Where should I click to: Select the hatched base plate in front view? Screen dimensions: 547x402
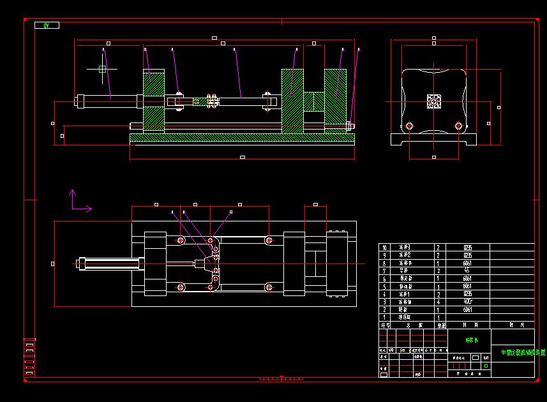click(243, 137)
